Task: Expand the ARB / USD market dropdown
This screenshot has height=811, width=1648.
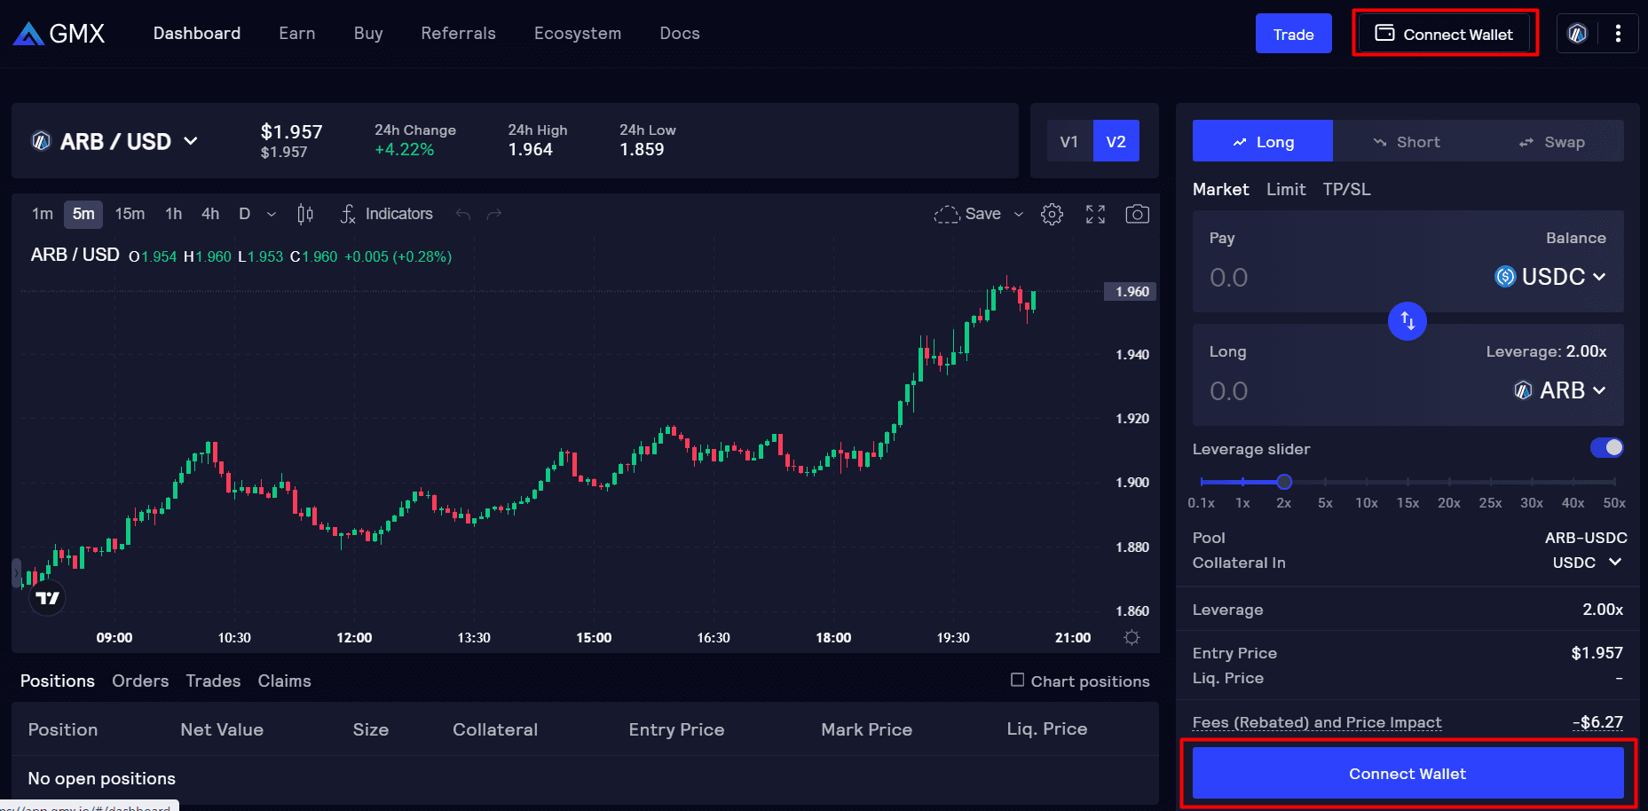Action: pos(190,141)
